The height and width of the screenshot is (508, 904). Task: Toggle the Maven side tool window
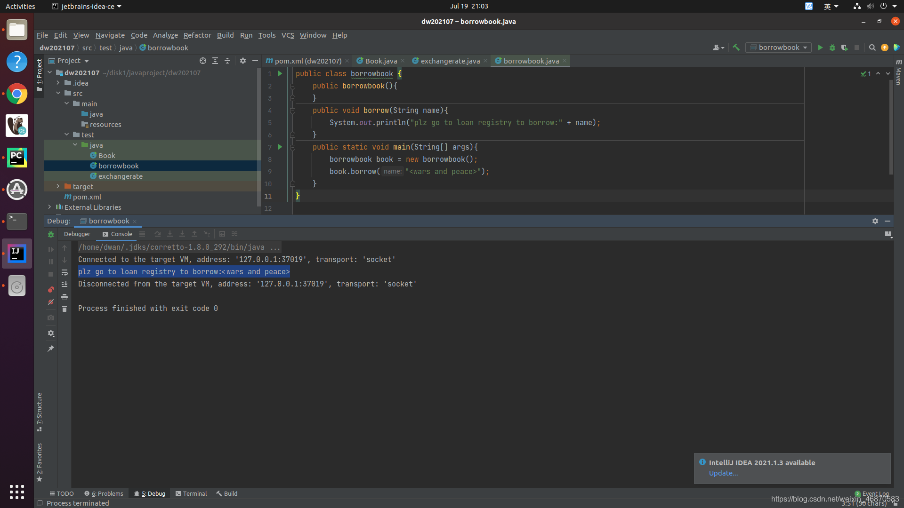point(898,72)
